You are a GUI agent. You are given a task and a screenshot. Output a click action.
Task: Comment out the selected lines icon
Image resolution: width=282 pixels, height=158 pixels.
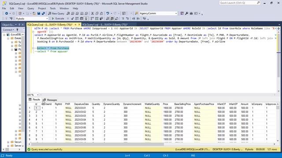click(123, 18)
